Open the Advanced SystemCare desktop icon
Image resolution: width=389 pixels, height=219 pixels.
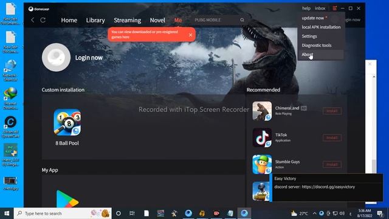tap(10, 127)
